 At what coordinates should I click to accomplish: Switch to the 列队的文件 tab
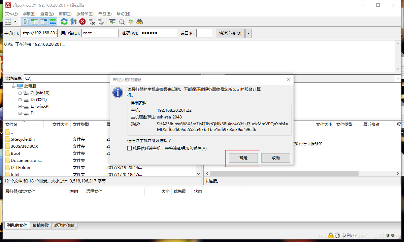click(17, 226)
